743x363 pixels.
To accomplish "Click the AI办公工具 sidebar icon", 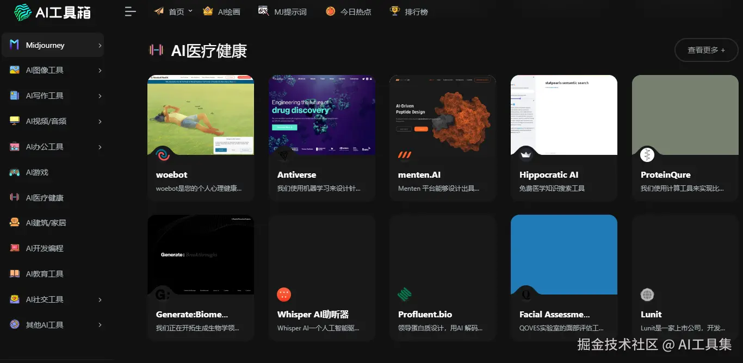I will pos(15,147).
